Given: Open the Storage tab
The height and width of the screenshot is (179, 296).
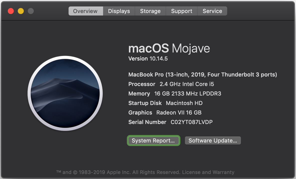Looking at the screenshot, I should pos(150,11).
